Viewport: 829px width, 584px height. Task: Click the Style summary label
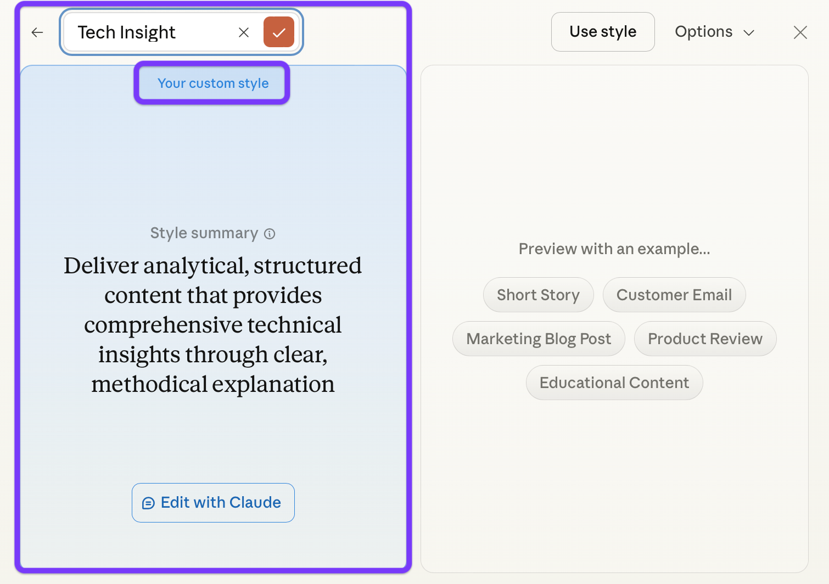tap(204, 233)
